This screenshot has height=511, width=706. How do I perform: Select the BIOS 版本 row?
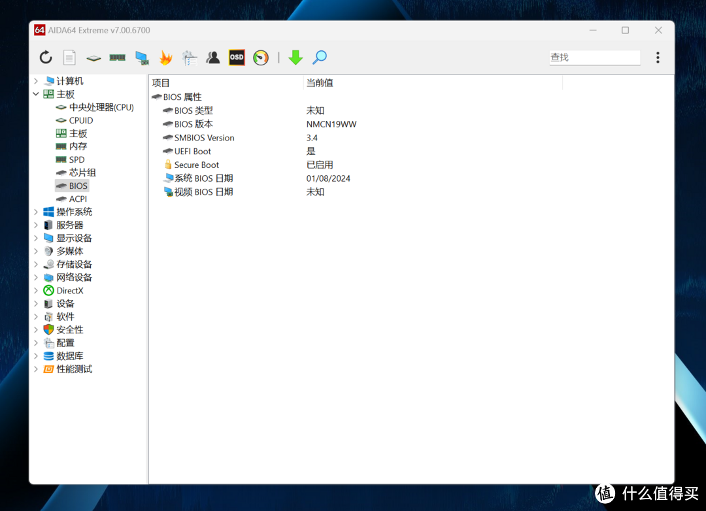188,124
